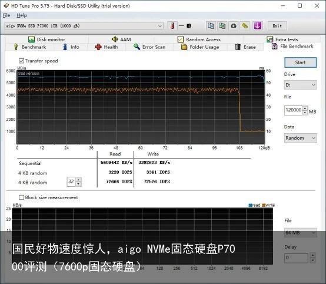This screenshot has height=284, width=326.
Task: Switch to the Benchmark tab
Action: click(x=30, y=47)
